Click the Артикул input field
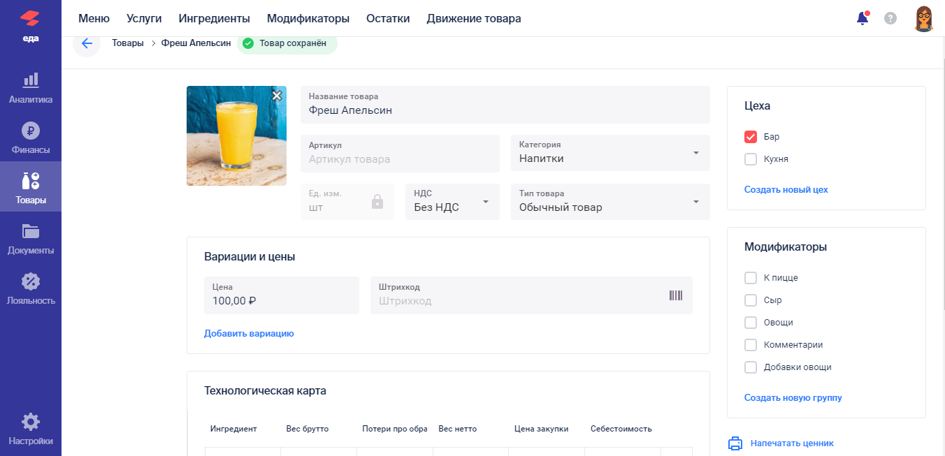Viewport: 945px width, 456px height. pyautogui.click(x=400, y=153)
